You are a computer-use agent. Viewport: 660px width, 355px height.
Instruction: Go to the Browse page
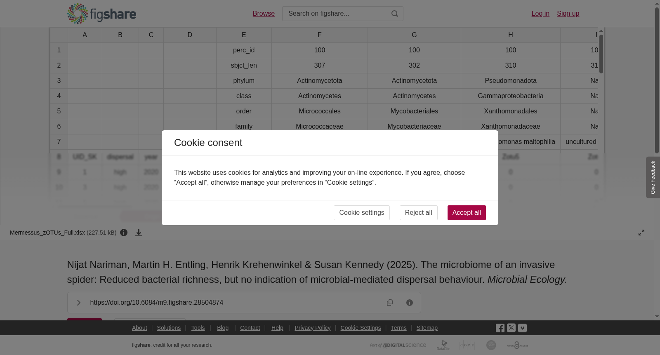point(264,14)
